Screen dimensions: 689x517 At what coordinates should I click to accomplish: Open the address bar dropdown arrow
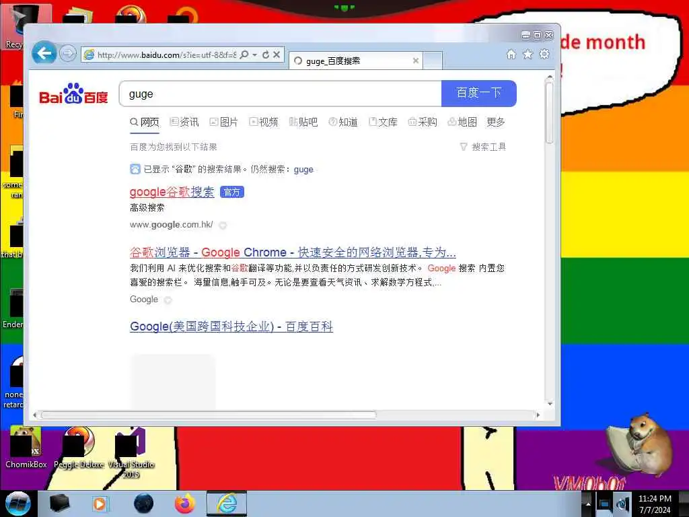255,55
